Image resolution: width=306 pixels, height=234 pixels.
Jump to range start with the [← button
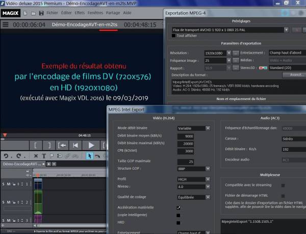click(62, 145)
